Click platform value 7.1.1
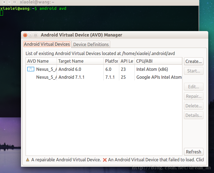This screenshot has width=214, height=173. pos(110,77)
